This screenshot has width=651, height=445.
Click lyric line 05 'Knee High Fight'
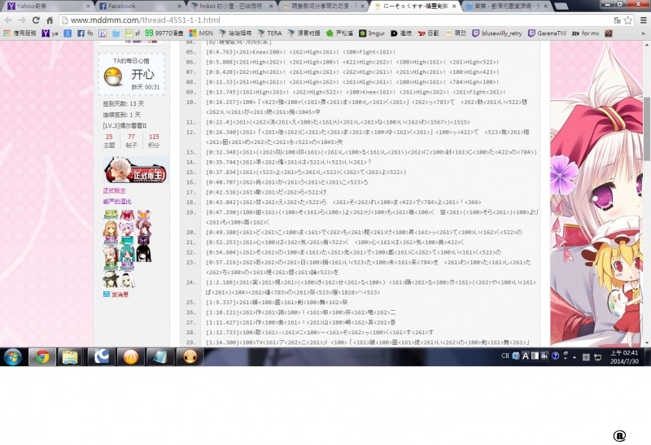click(300, 52)
